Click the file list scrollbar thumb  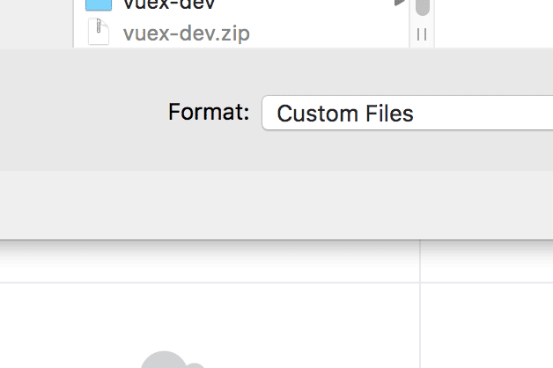423,7
